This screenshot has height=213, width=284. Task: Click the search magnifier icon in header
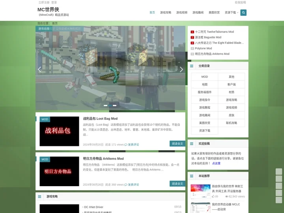point(243,13)
